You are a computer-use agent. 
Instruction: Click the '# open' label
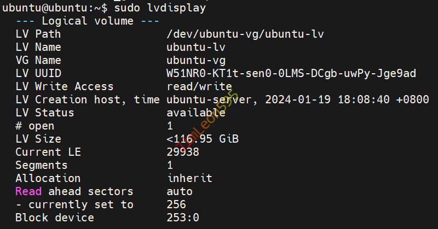coord(34,126)
